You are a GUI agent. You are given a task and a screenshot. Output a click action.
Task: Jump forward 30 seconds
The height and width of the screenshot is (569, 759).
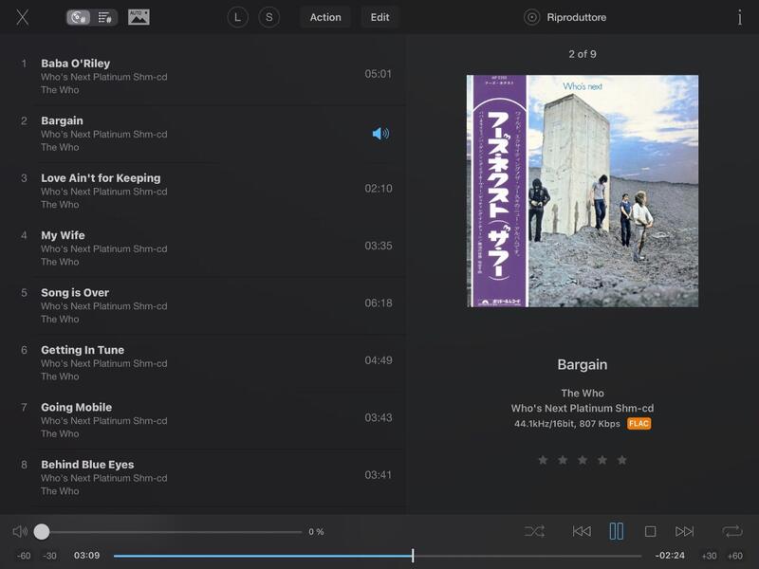[709, 556]
